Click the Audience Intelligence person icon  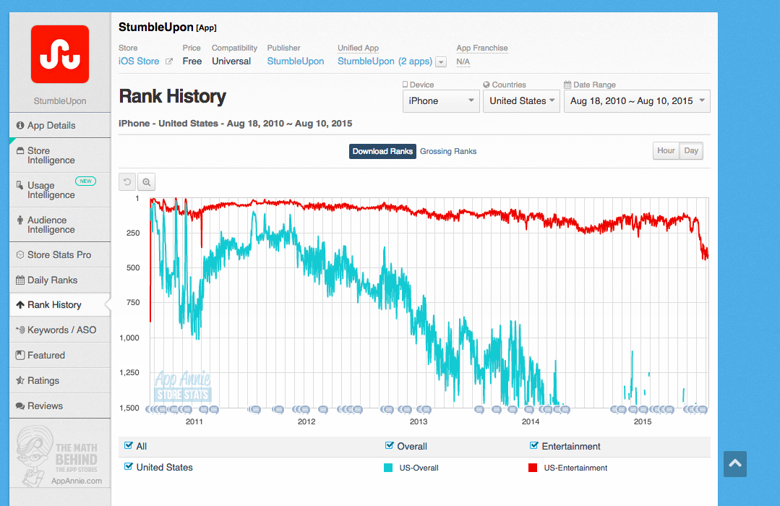20,220
